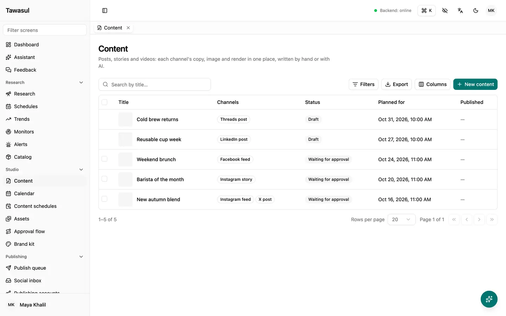Open the Research screen link
The width and height of the screenshot is (506, 316).
click(x=45, y=94)
